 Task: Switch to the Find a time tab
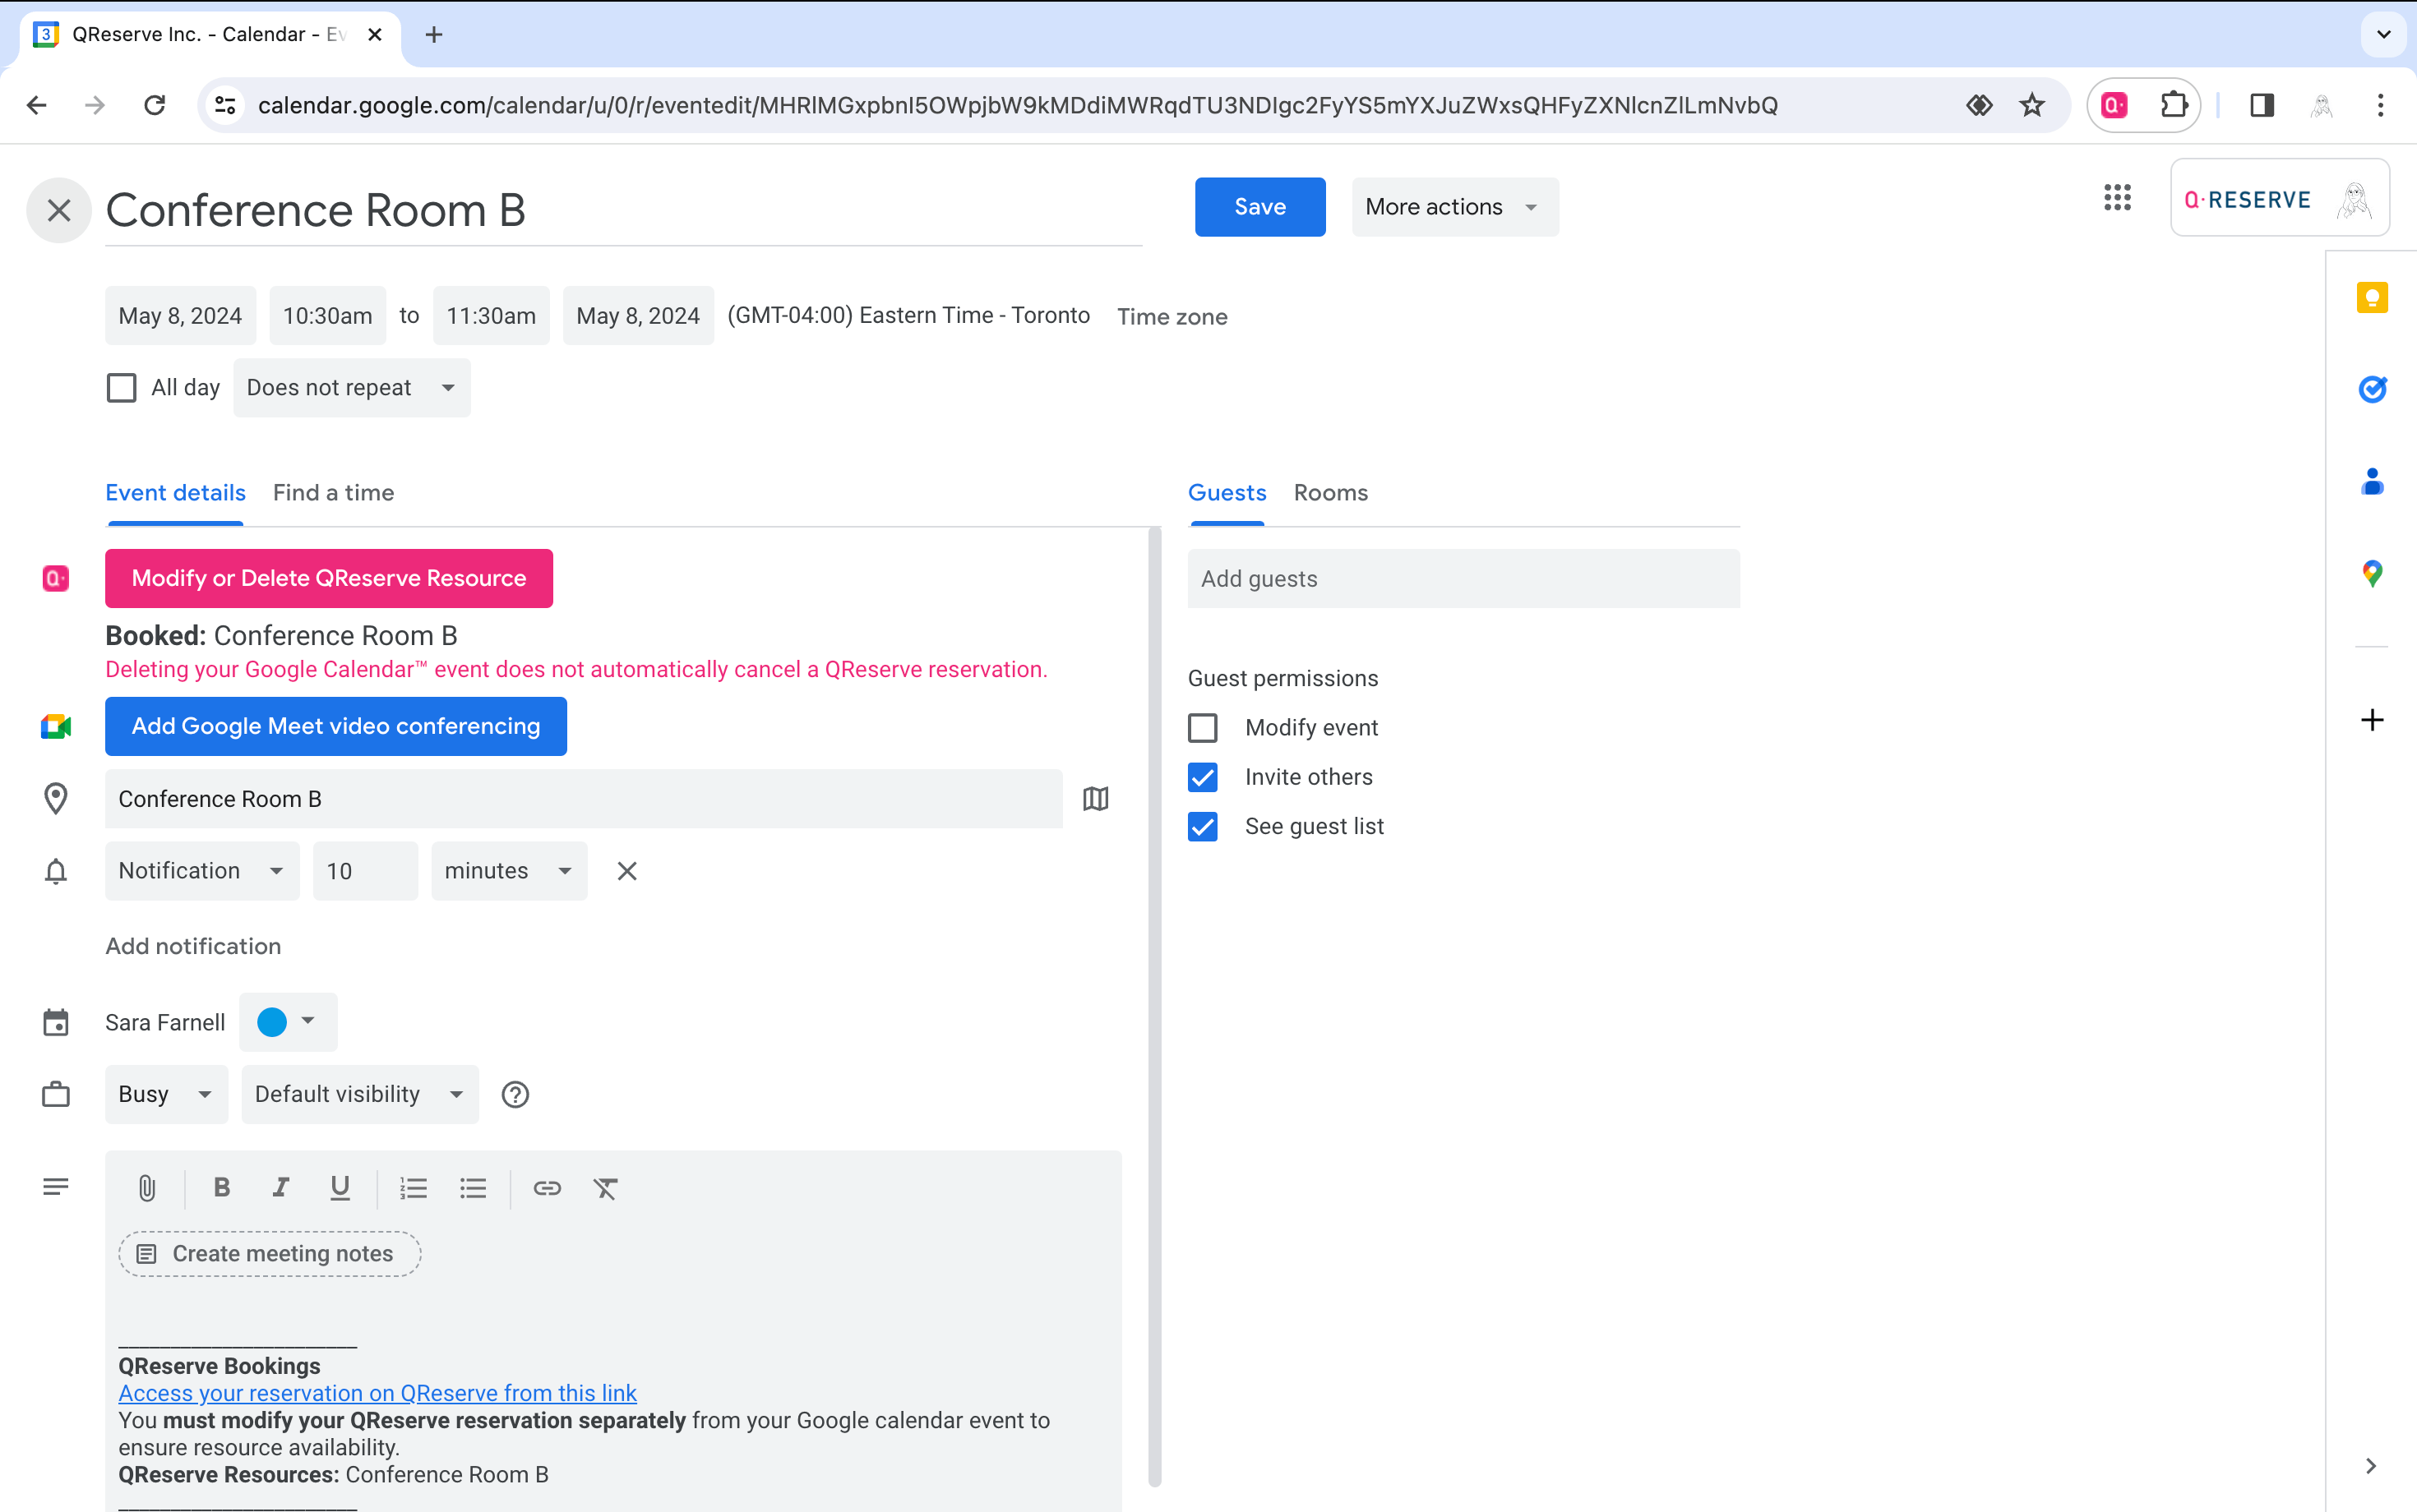coord(333,493)
